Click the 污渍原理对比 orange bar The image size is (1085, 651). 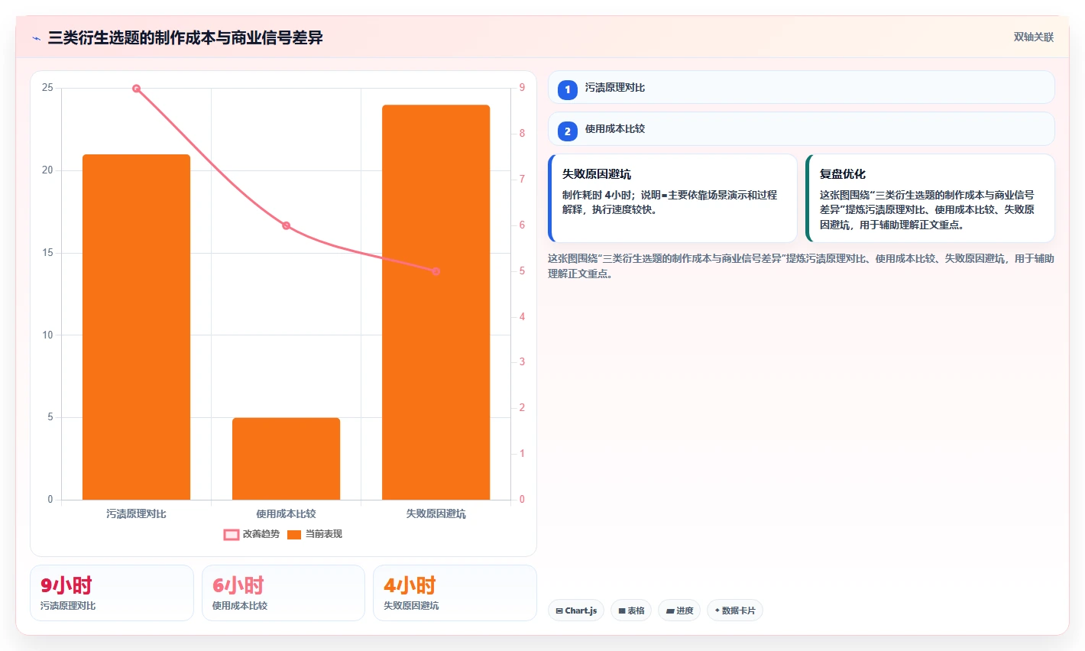[x=136, y=327]
